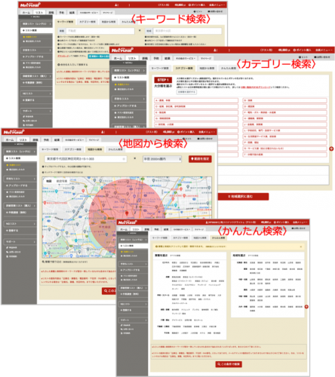Switch map to 航空写真 view
335x377 pixels.
point(62,181)
